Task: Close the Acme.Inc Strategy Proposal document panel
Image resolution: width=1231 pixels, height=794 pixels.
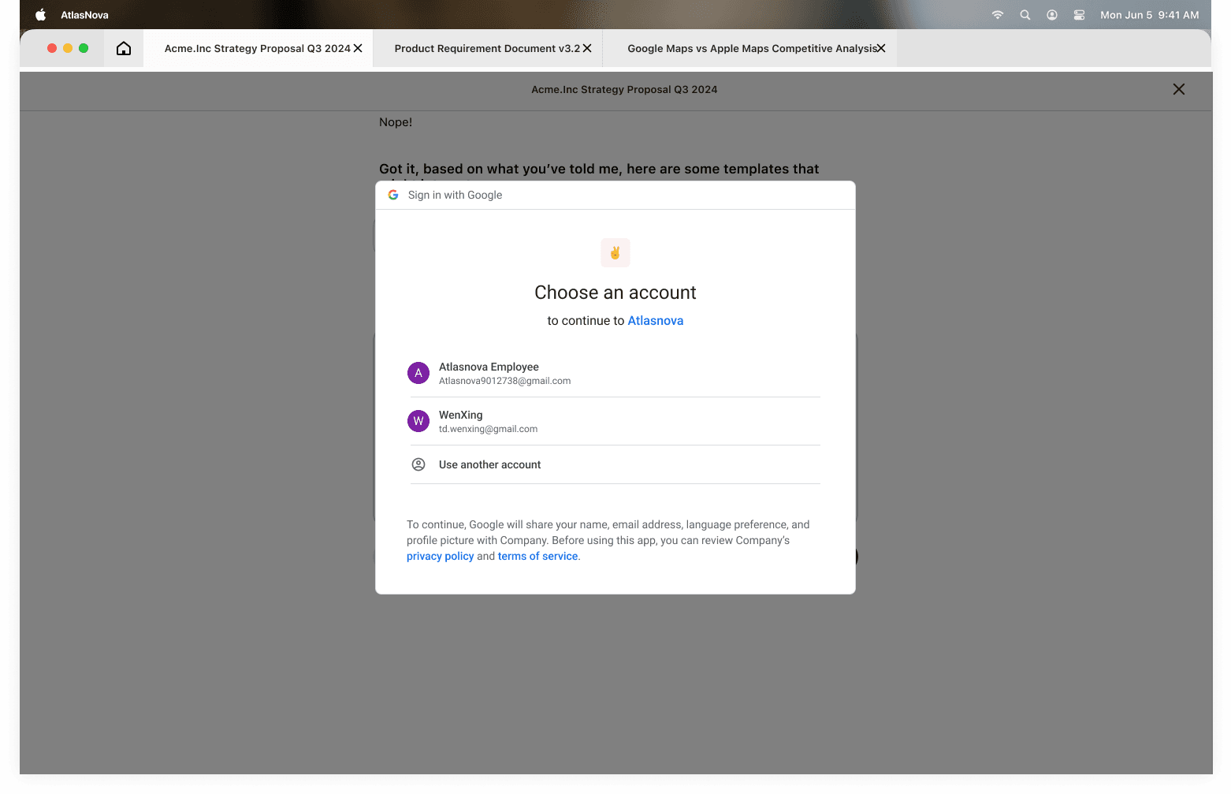Action: [1179, 89]
